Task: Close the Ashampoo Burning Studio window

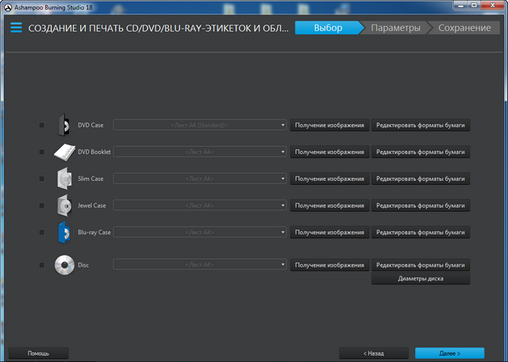Action: coord(492,6)
